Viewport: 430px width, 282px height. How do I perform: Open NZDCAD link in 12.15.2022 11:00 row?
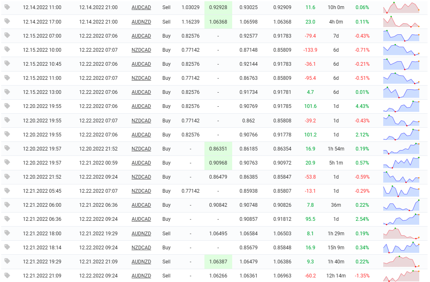141,78
